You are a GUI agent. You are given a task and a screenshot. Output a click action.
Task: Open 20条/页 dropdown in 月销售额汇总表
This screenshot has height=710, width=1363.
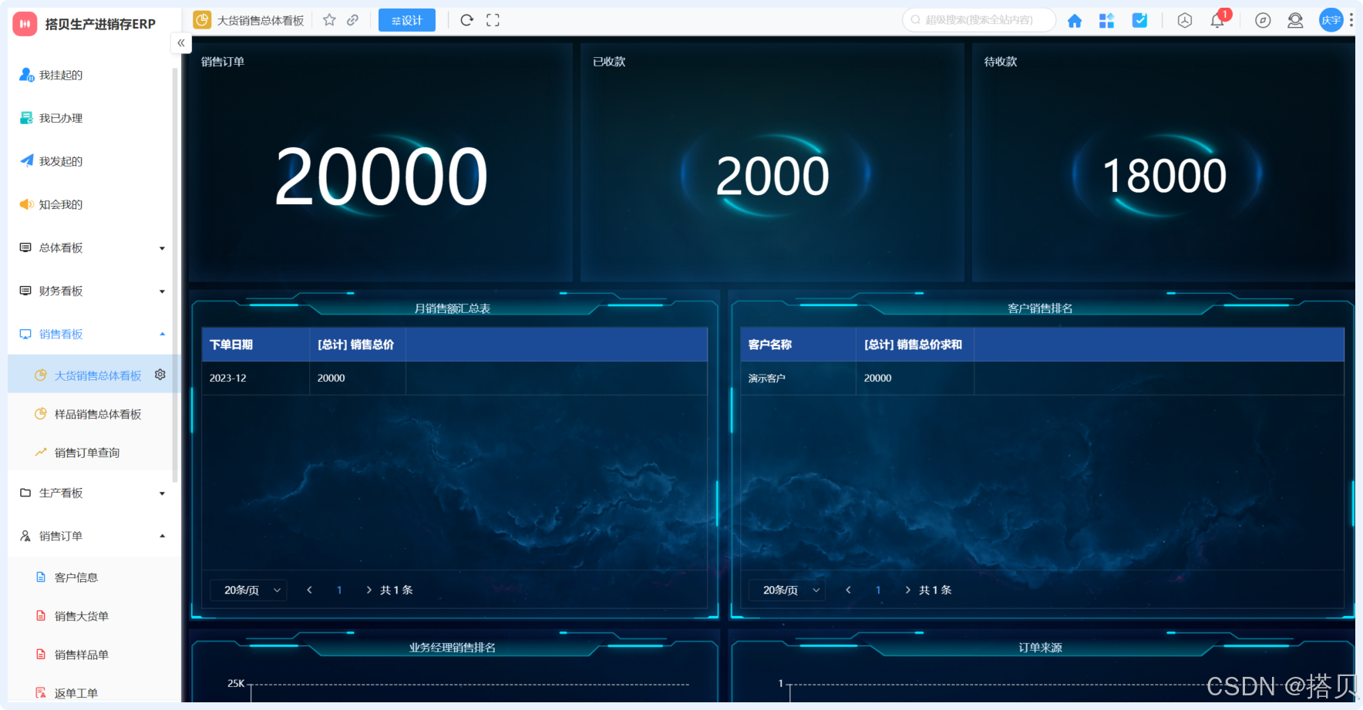[249, 590]
